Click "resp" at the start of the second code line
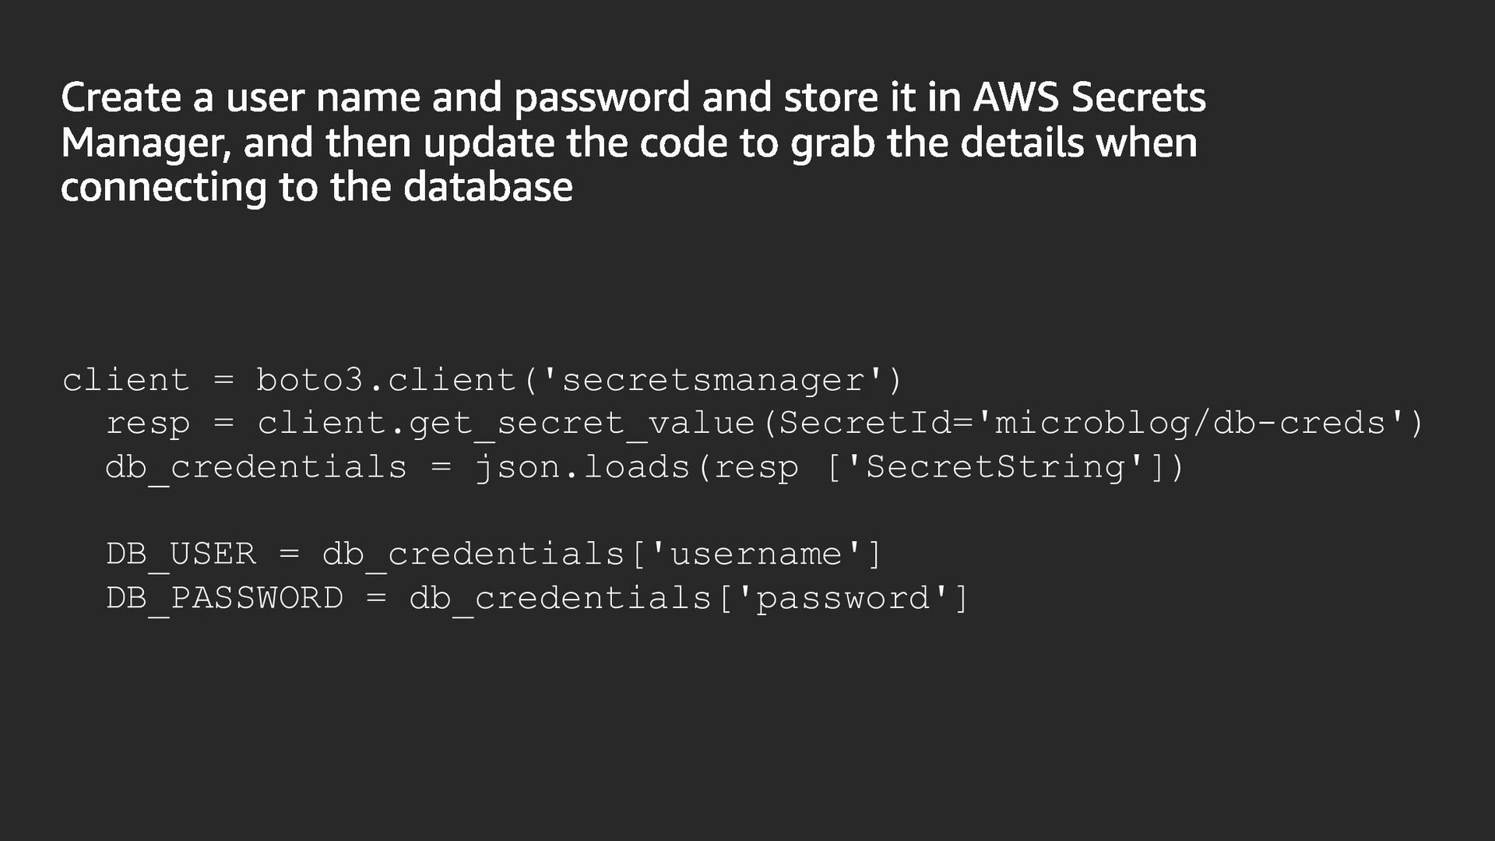This screenshot has height=841, width=1495. [148, 424]
